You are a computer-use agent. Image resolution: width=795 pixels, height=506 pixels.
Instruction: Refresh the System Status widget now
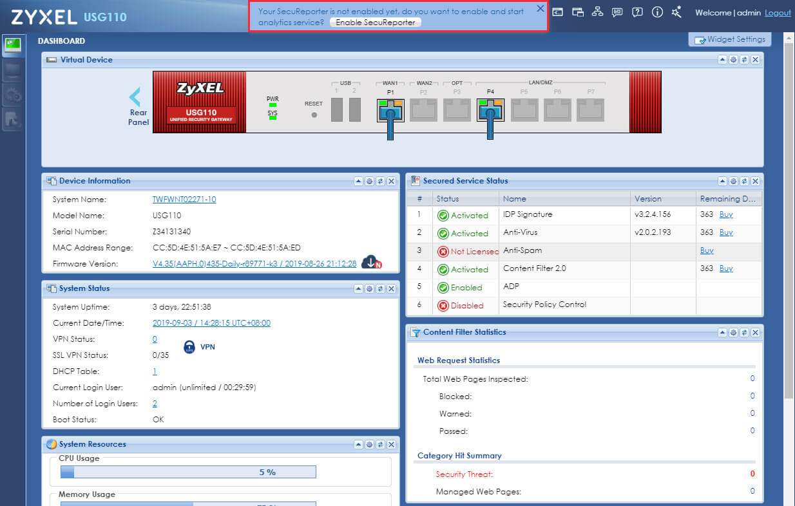(380, 289)
